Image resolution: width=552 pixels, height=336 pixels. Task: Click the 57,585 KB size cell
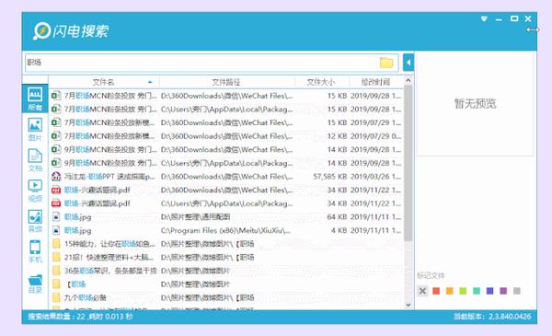(x=330, y=177)
